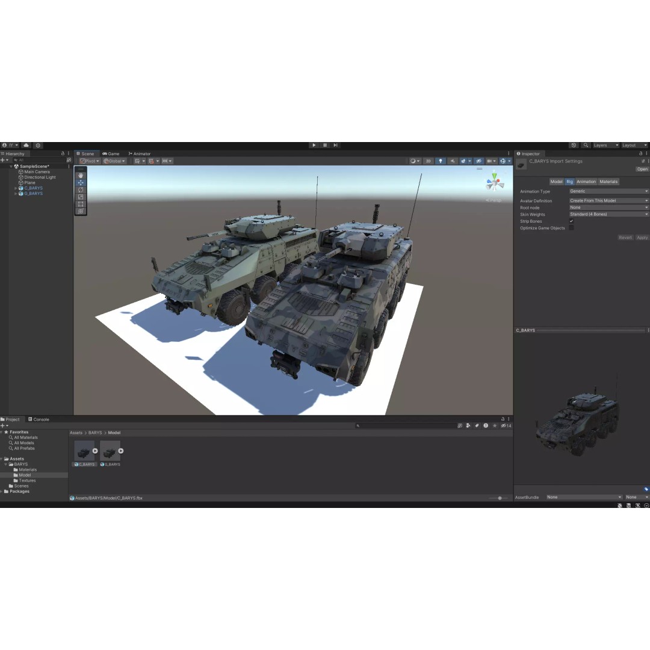Lock the Inspector panel
650x650 pixels.
[x=640, y=153]
